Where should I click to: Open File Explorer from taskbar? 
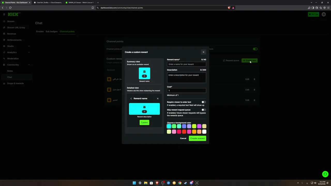pyautogui.click(x=146, y=183)
